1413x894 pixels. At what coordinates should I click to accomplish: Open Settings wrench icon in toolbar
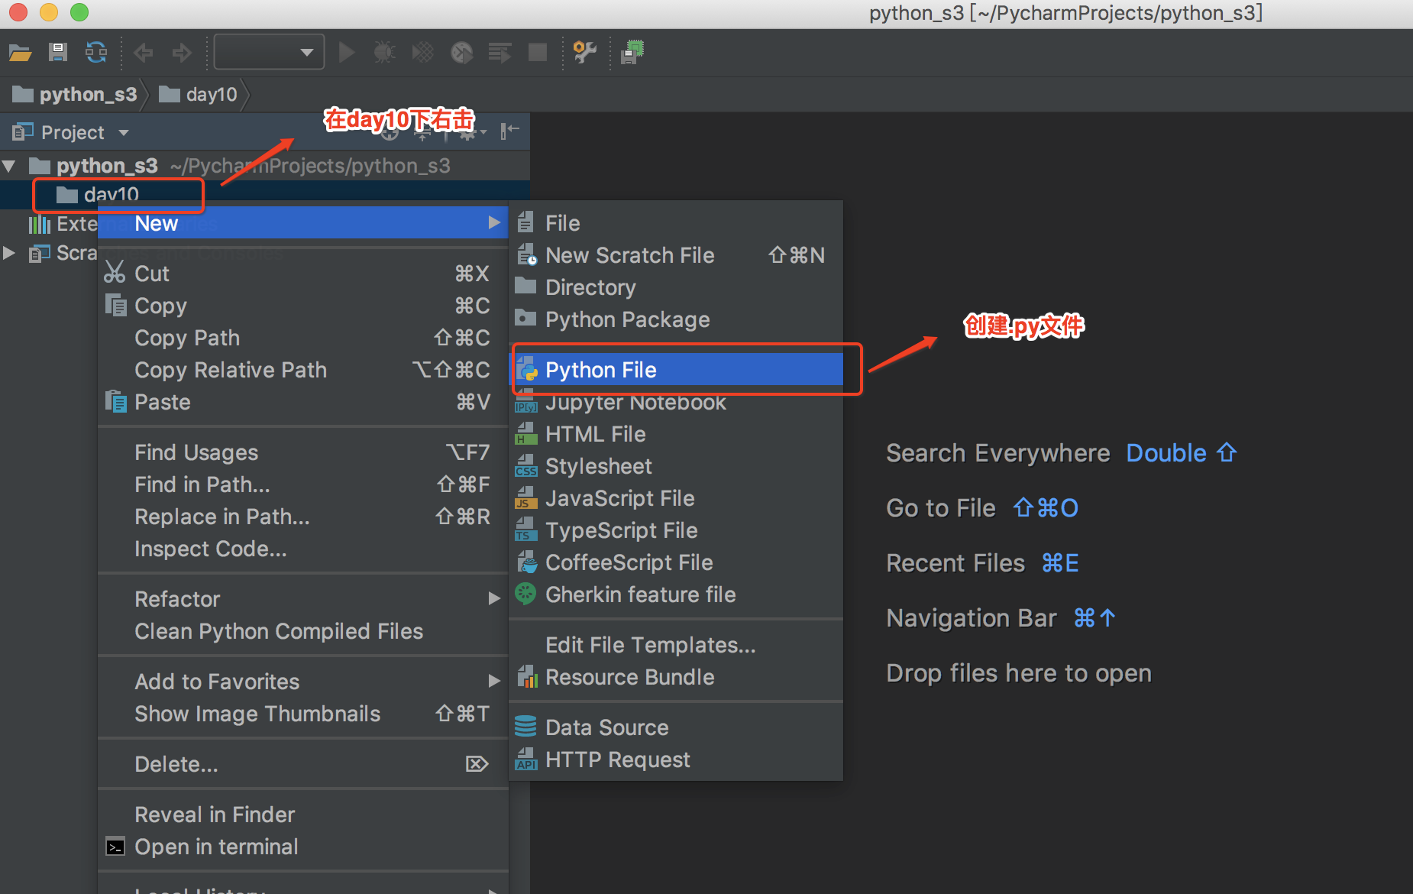pyautogui.click(x=584, y=52)
